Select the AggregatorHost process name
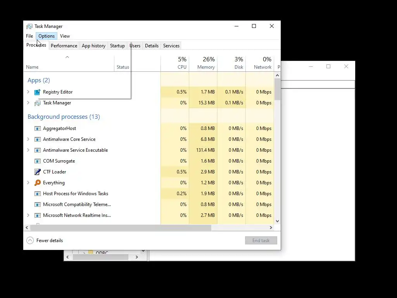The width and height of the screenshot is (397, 298). coord(59,128)
